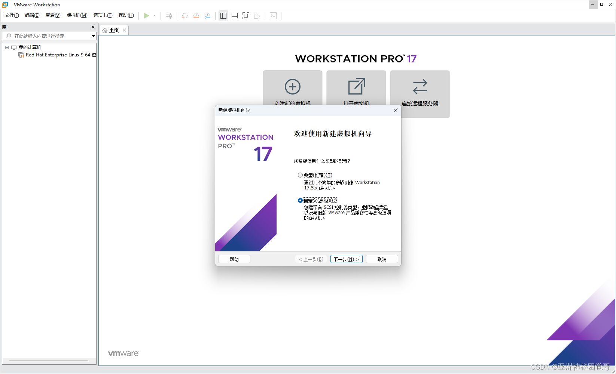Click the 帮助 button in wizard
This screenshot has height=374, width=616.
pos(234,259)
